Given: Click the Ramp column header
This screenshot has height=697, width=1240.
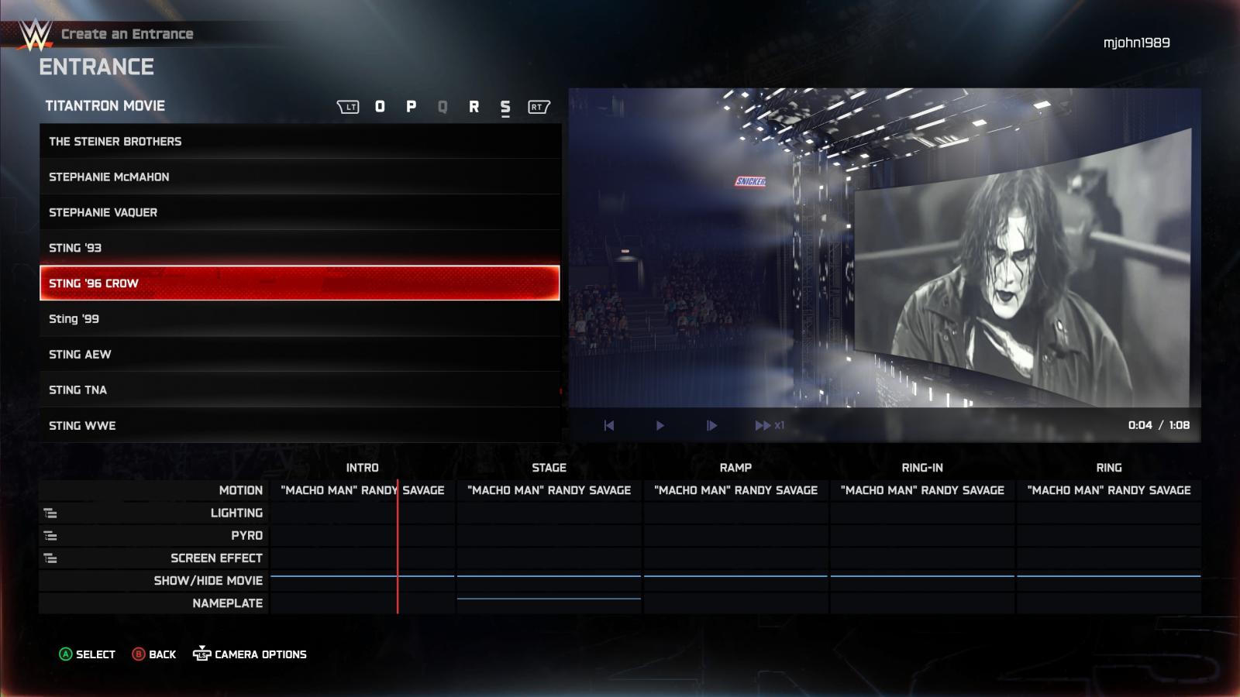Looking at the screenshot, I should pos(735,468).
